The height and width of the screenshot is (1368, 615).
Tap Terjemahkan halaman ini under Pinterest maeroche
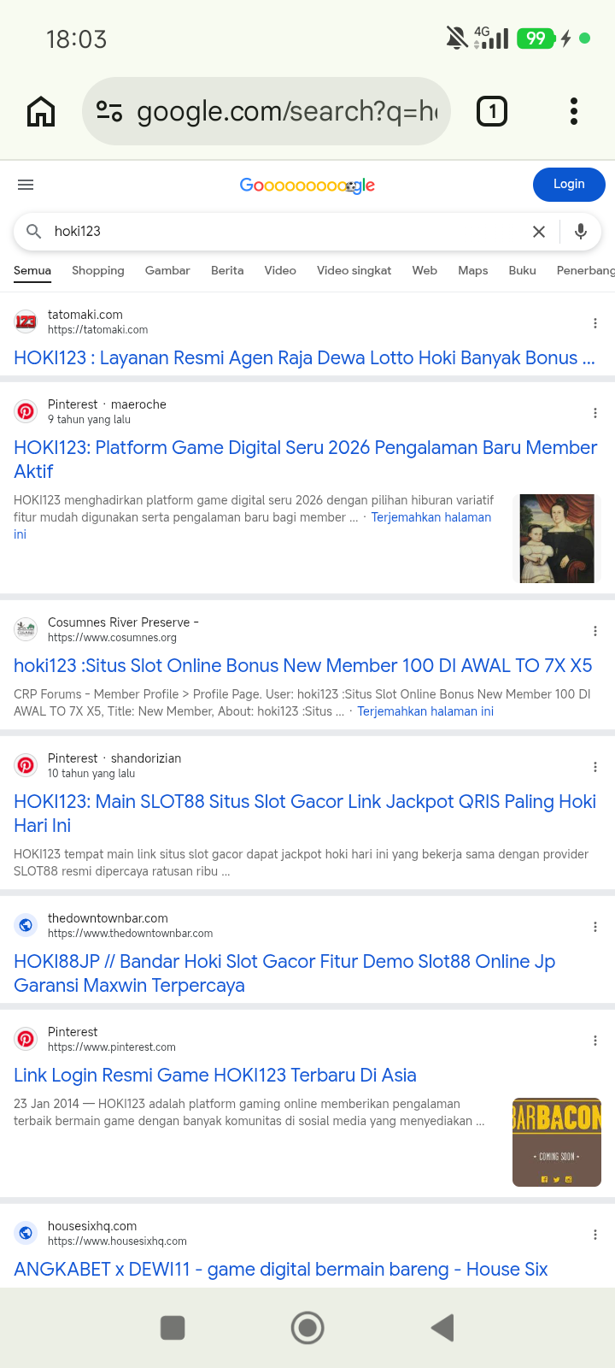431,517
